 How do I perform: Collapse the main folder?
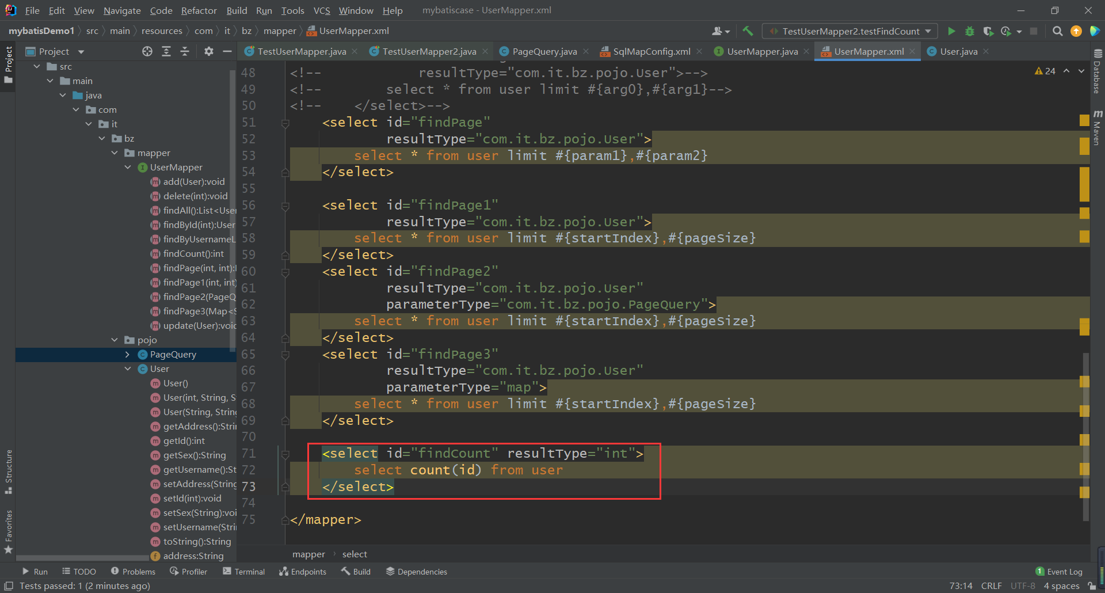51,81
